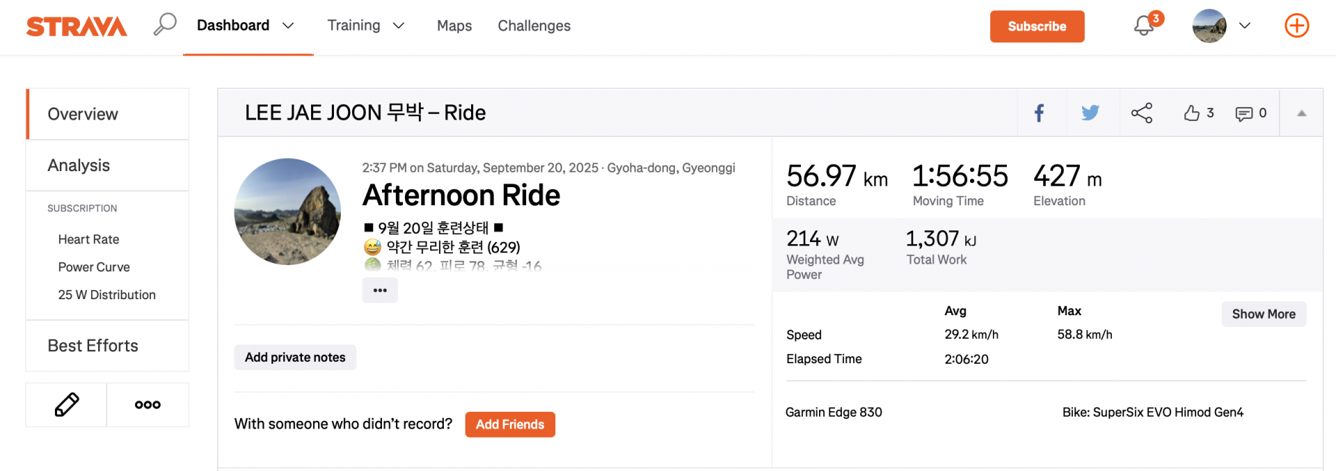Open more actions in the sidebar

[148, 405]
